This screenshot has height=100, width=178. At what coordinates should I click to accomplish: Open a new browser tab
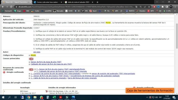point(97,2)
